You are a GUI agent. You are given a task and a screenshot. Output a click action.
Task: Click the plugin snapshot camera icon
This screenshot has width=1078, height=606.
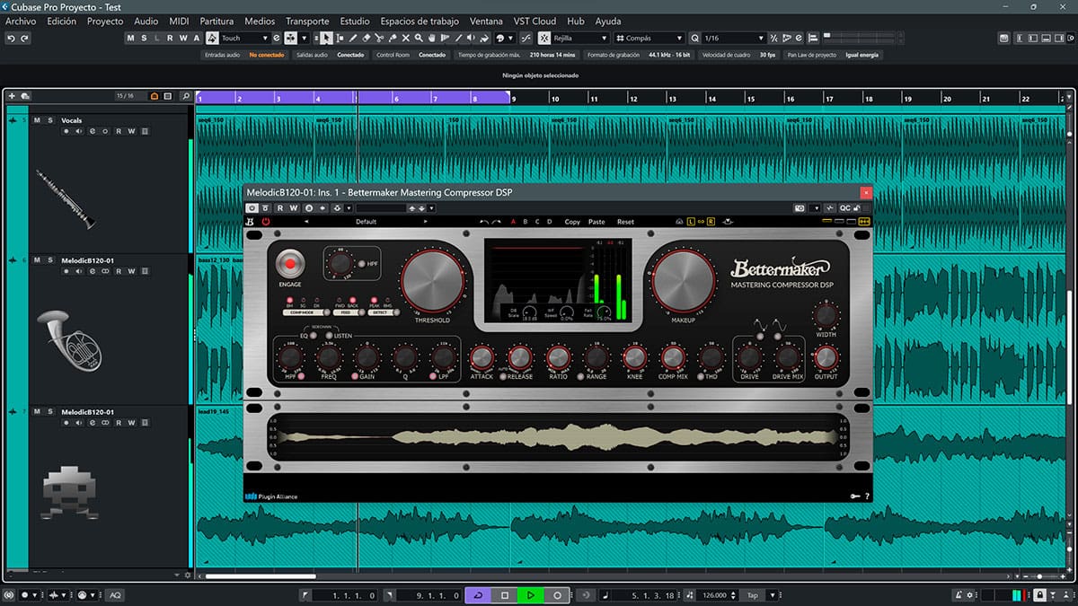800,208
